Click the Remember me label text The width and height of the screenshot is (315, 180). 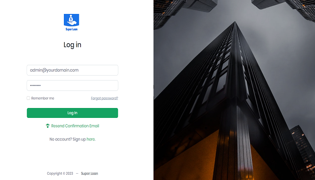tap(43, 98)
